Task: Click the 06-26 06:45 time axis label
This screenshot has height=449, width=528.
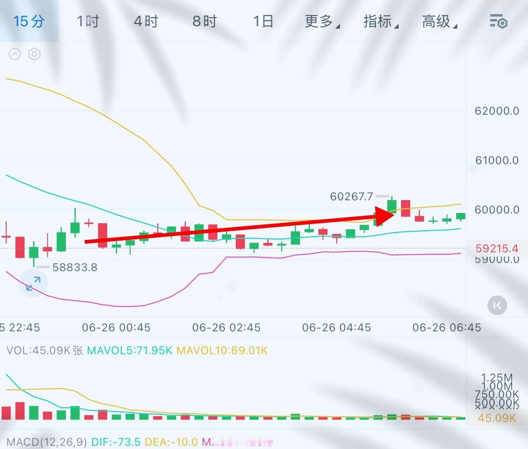Action: [x=447, y=327]
